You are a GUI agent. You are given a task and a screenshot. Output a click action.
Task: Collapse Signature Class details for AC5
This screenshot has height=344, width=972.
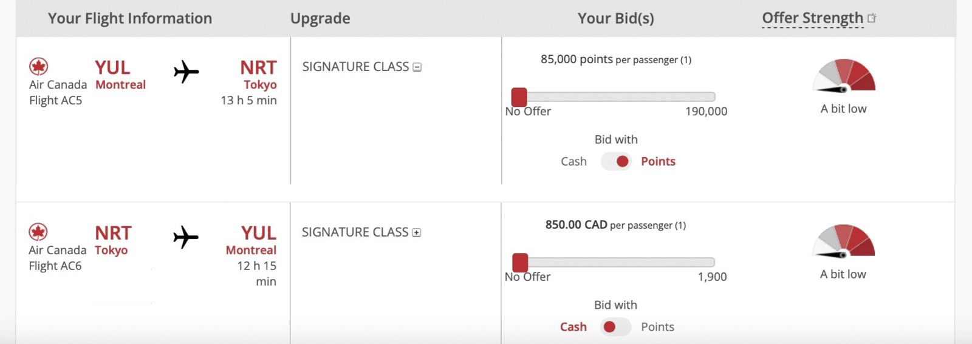click(417, 67)
